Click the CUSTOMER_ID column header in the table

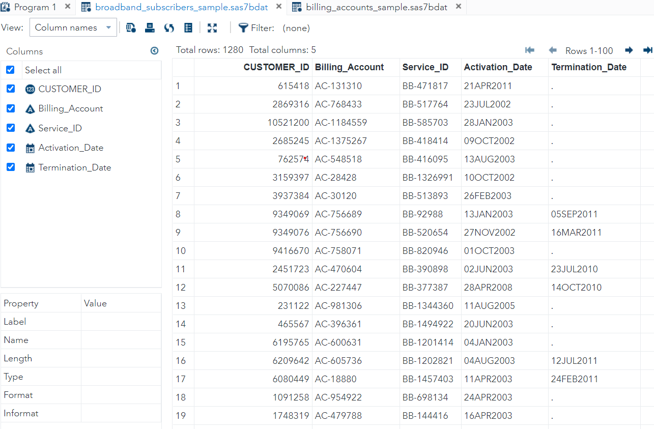(253, 67)
